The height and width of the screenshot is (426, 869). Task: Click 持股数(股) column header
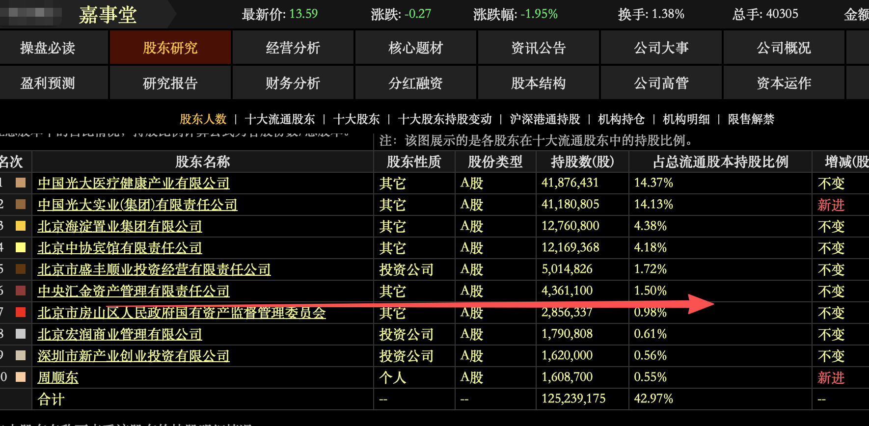click(582, 161)
